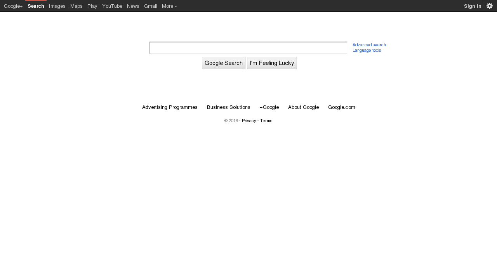Open News from the top bar
497x280 pixels.
(133, 6)
